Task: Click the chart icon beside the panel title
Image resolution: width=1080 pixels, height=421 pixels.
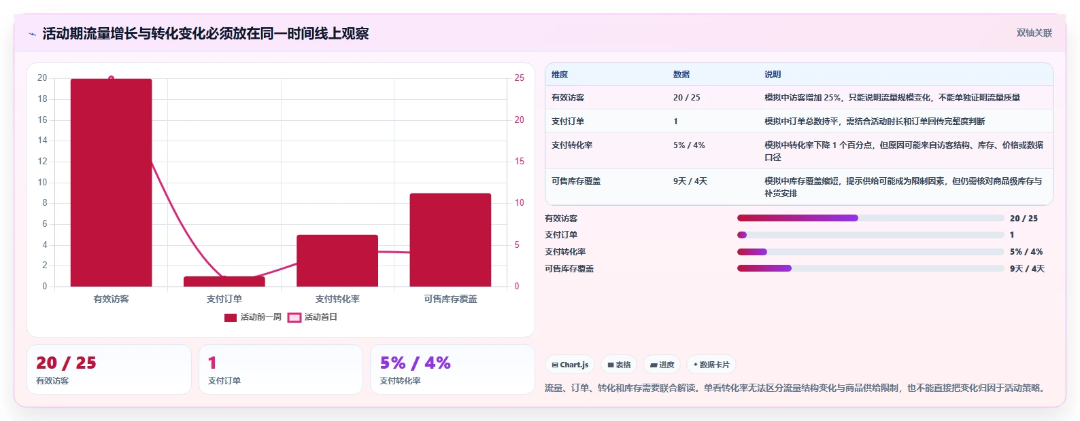Action: pos(32,34)
